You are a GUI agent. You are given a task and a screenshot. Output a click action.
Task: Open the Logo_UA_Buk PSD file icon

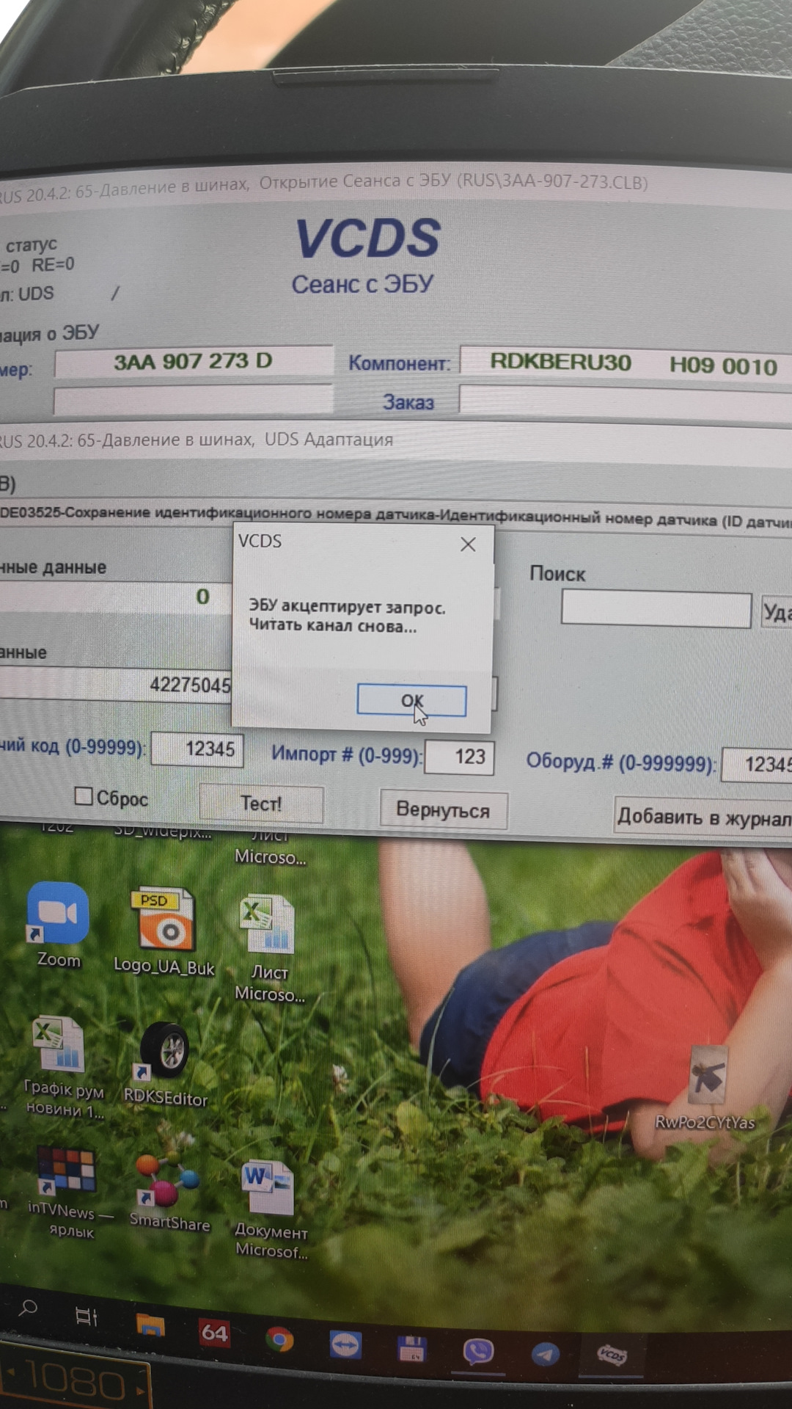[166, 920]
